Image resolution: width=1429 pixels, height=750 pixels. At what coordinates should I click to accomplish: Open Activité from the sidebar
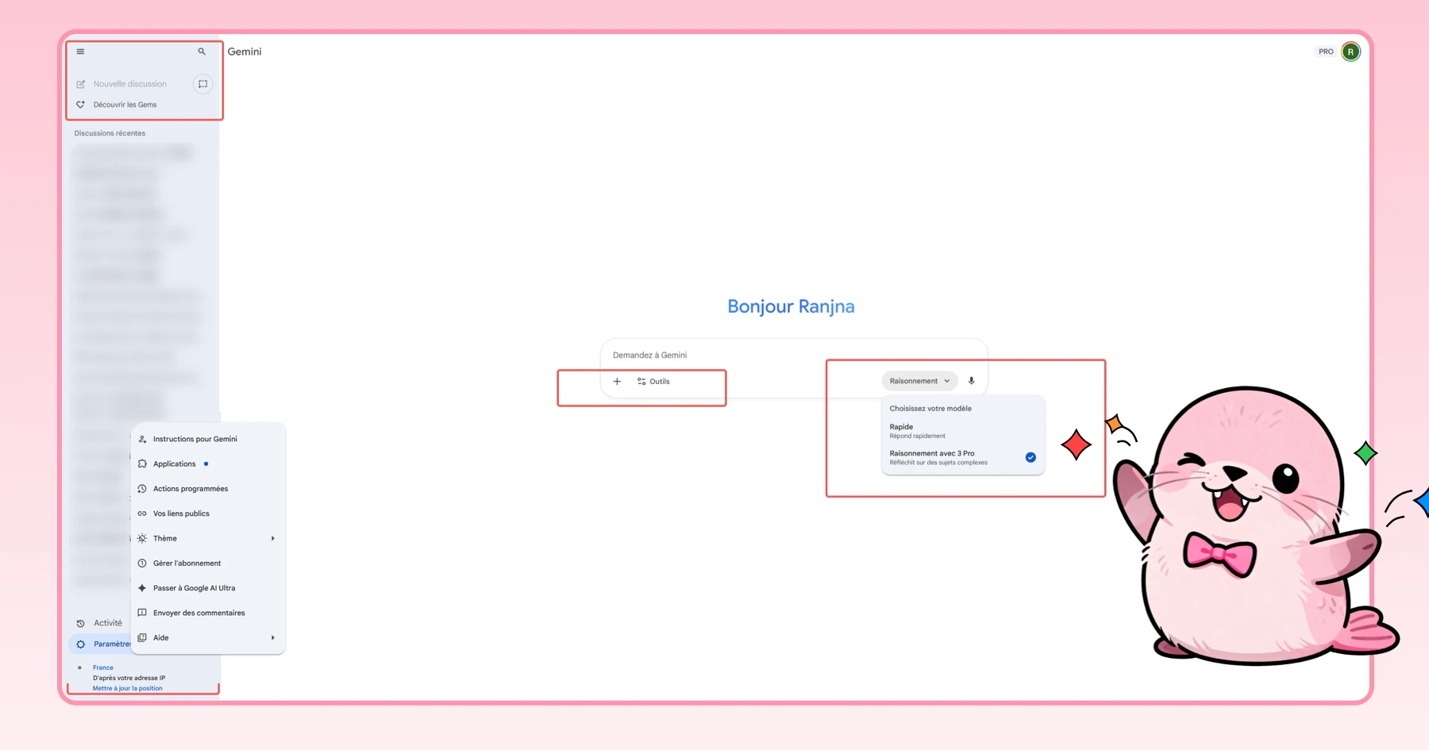107,622
